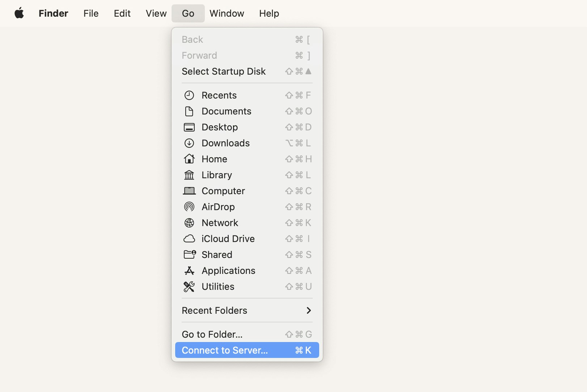Screen dimensions: 587x392
Task: Choose Connect to Server…
Action: [x=247, y=350]
